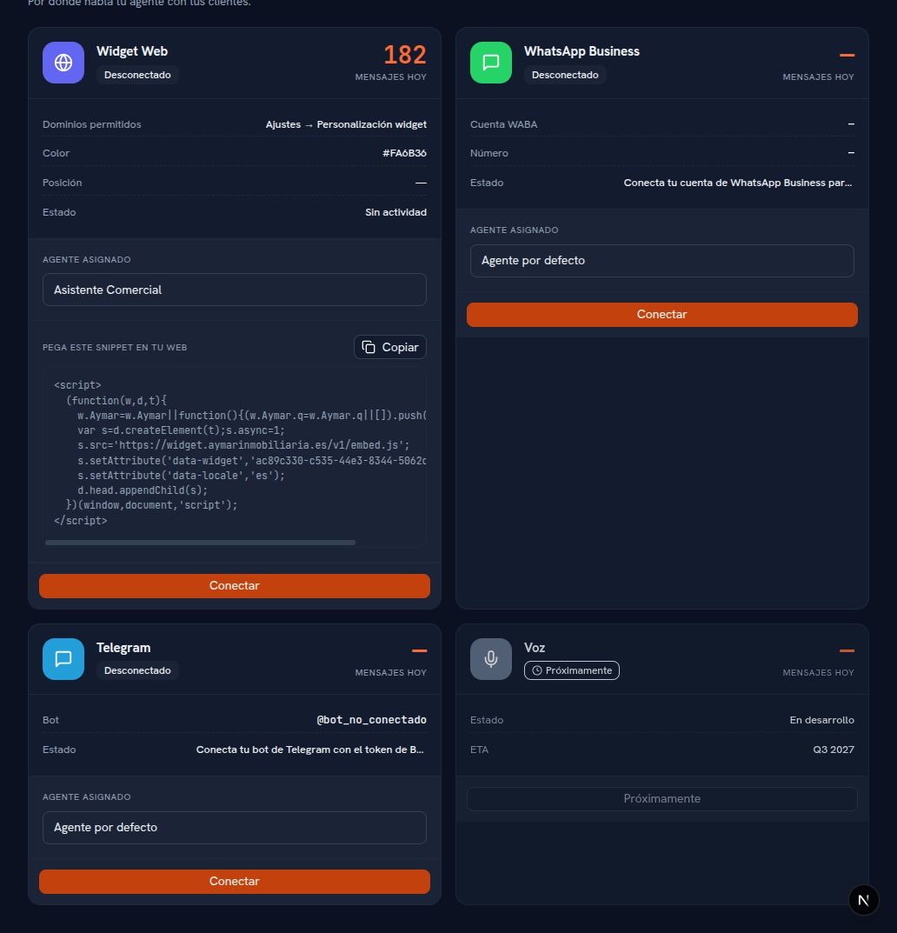Image resolution: width=897 pixels, height=933 pixels.
Task: Click the clock icon in Próximamente badge
Action: tap(536, 670)
